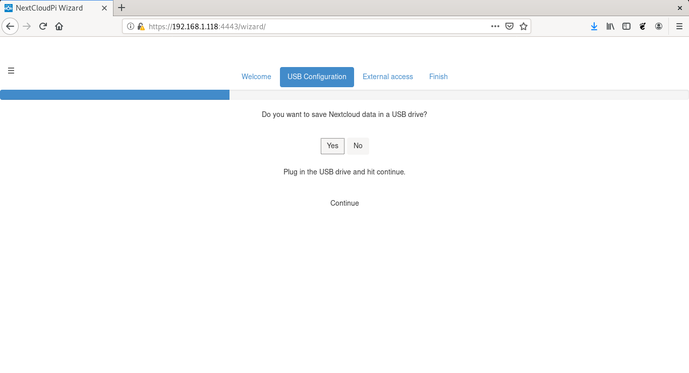Select the USB Configuration tab
Image resolution: width=689 pixels, height=373 pixels.
[317, 77]
